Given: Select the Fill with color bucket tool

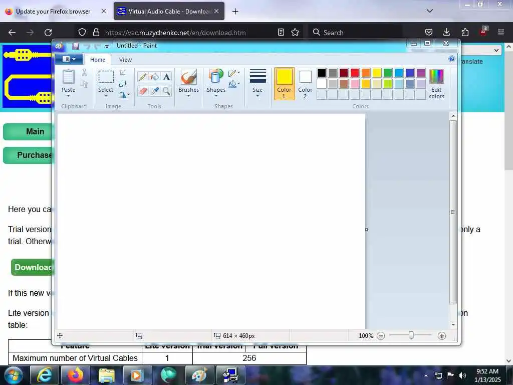Looking at the screenshot, I should point(155,77).
